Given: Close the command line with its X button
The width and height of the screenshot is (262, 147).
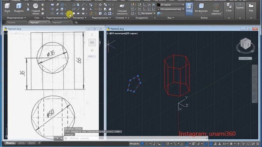Looking at the screenshot, I should tap(57, 138).
